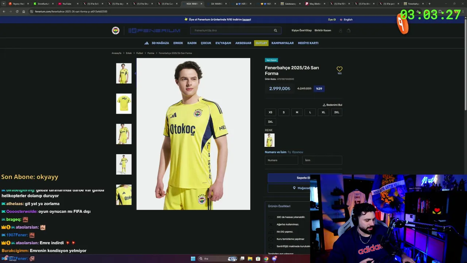The height and width of the screenshot is (263, 467).
Task: Select size L
Action: pos(310,112)
